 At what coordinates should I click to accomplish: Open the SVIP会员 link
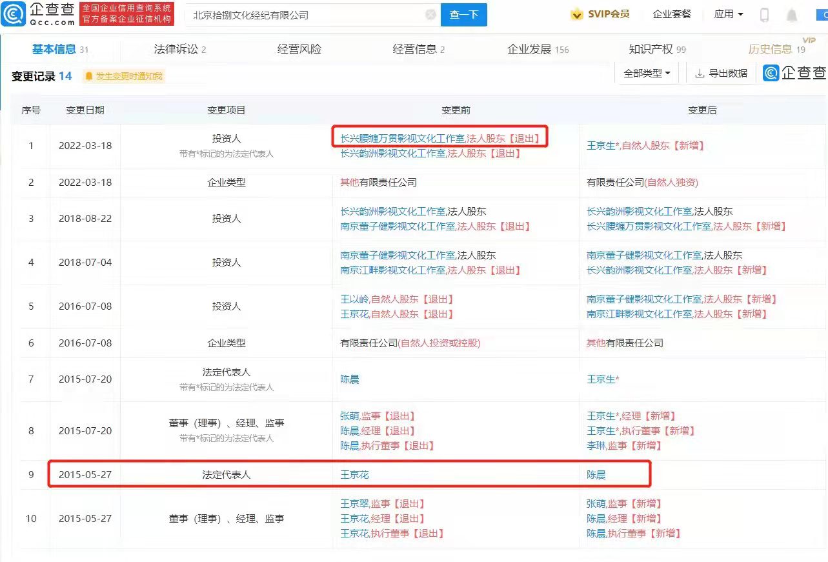[600, 14]
